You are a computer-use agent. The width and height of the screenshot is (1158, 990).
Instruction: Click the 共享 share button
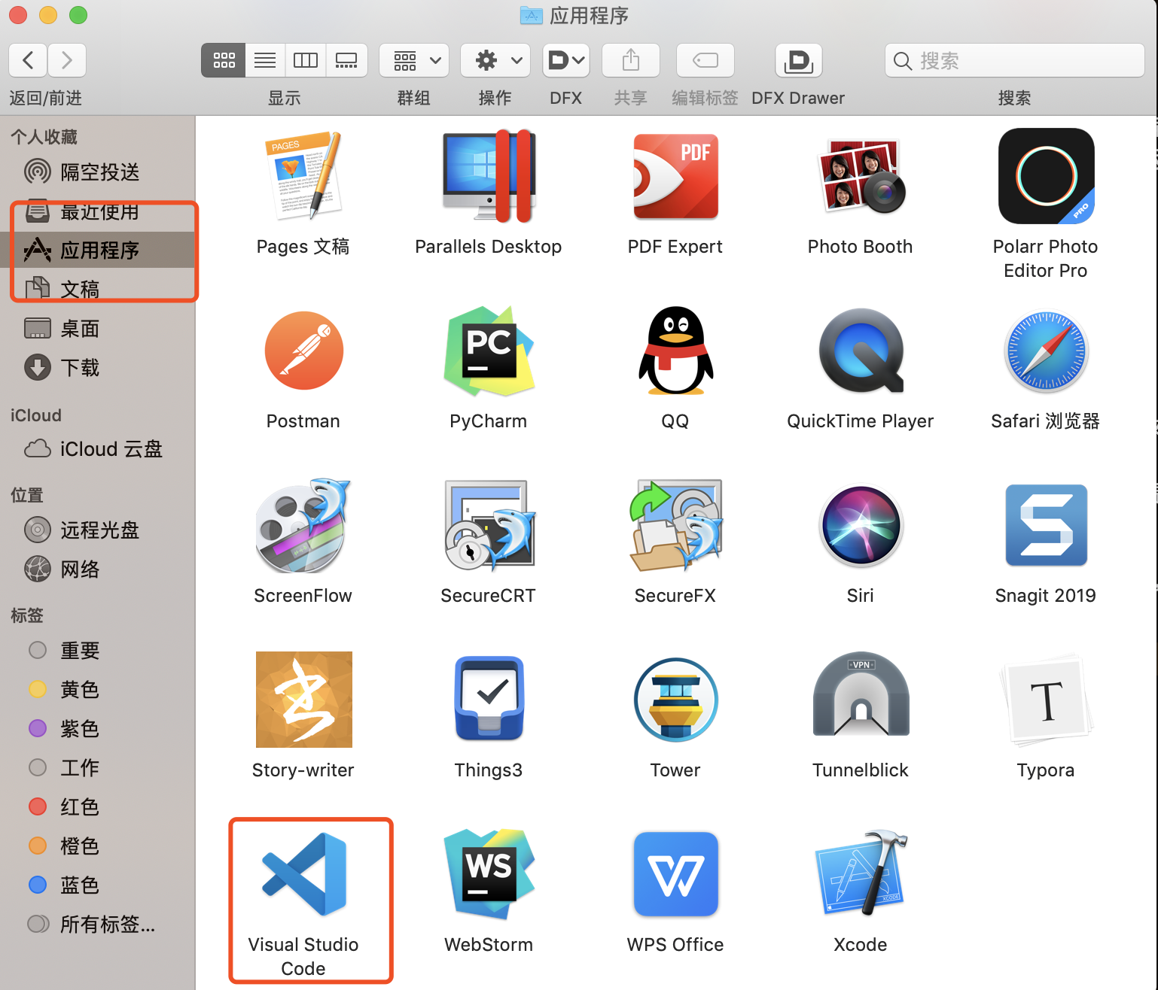pos(631,60)
